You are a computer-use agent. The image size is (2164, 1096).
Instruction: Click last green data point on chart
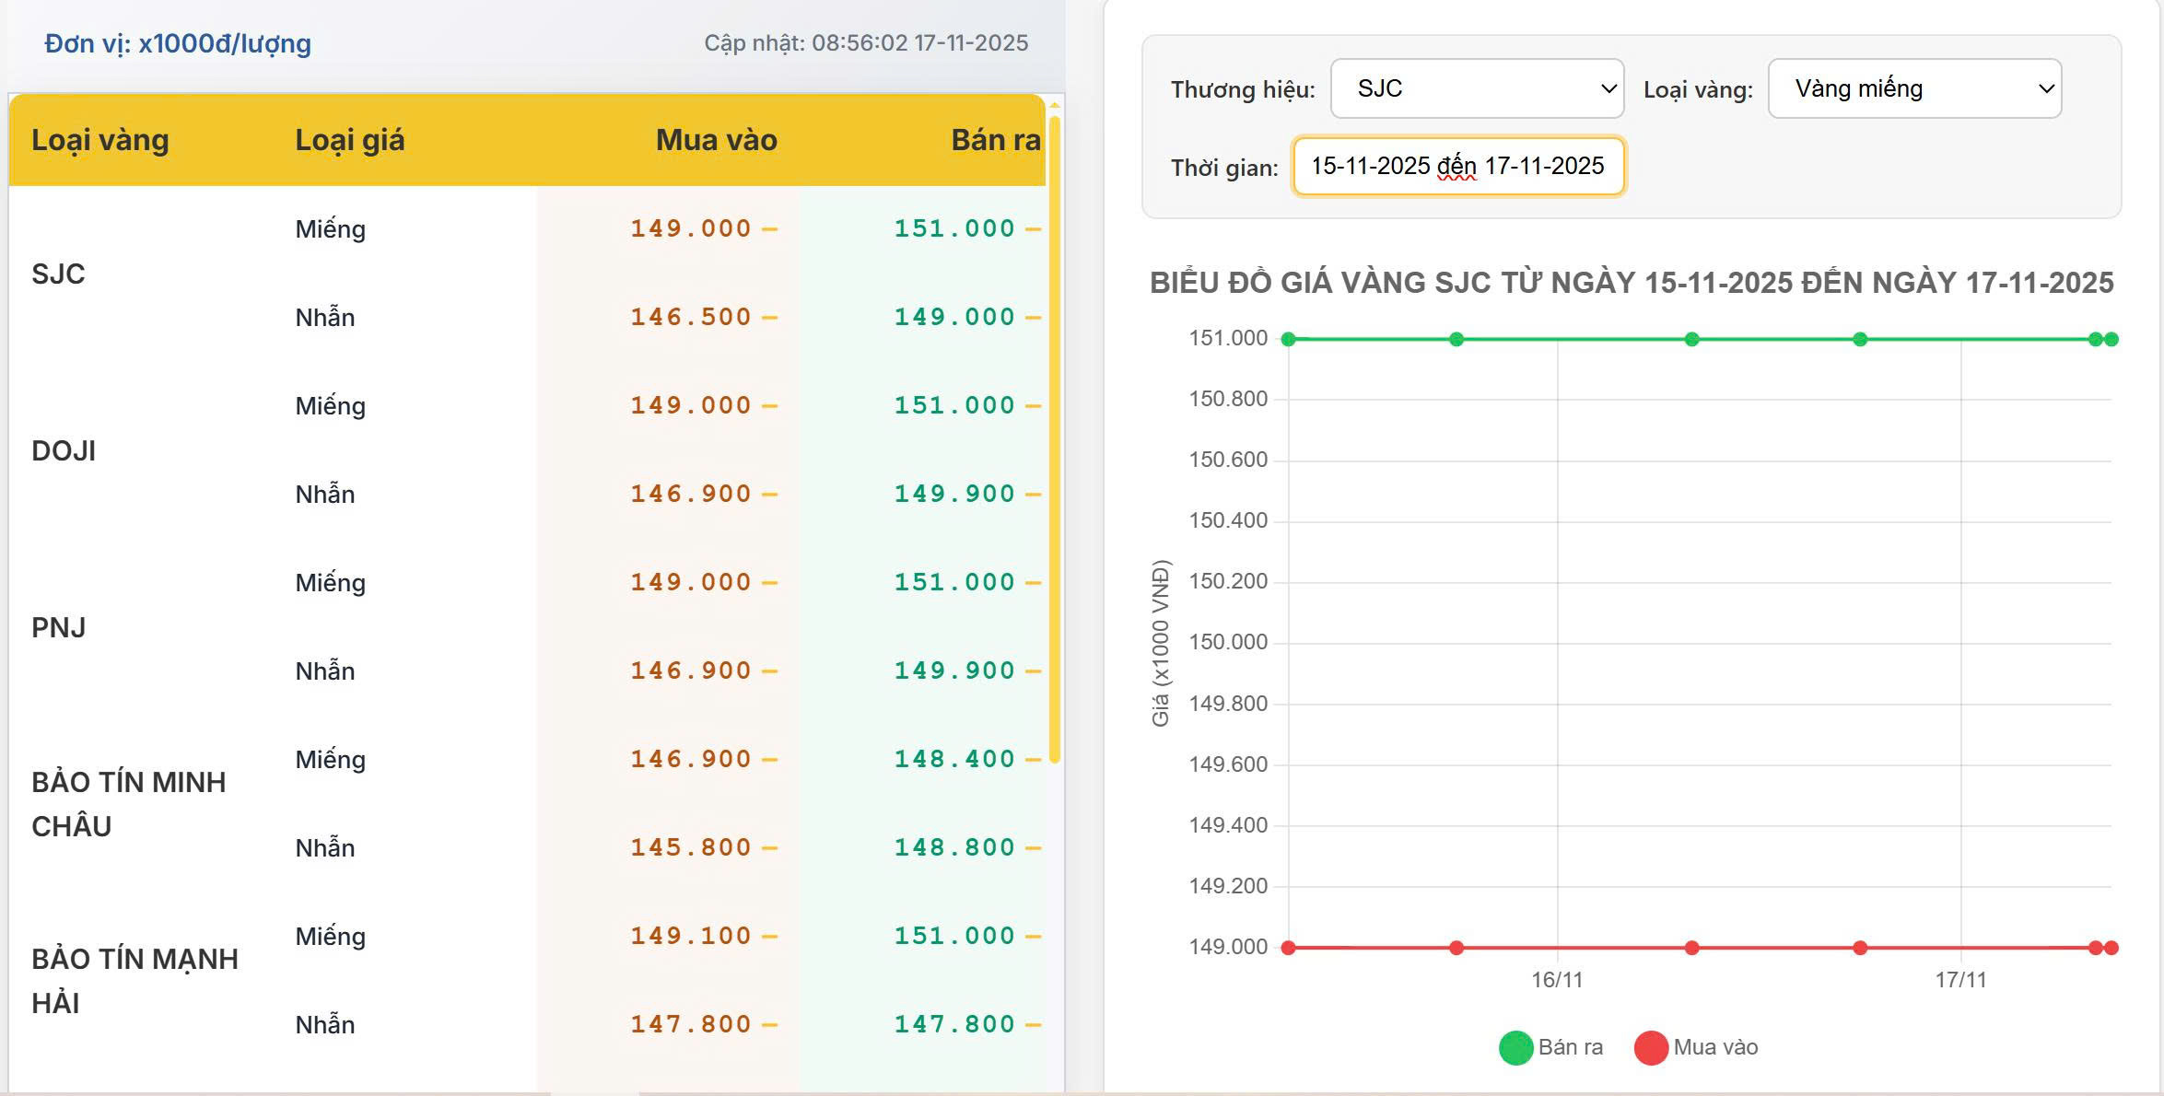2111,340
